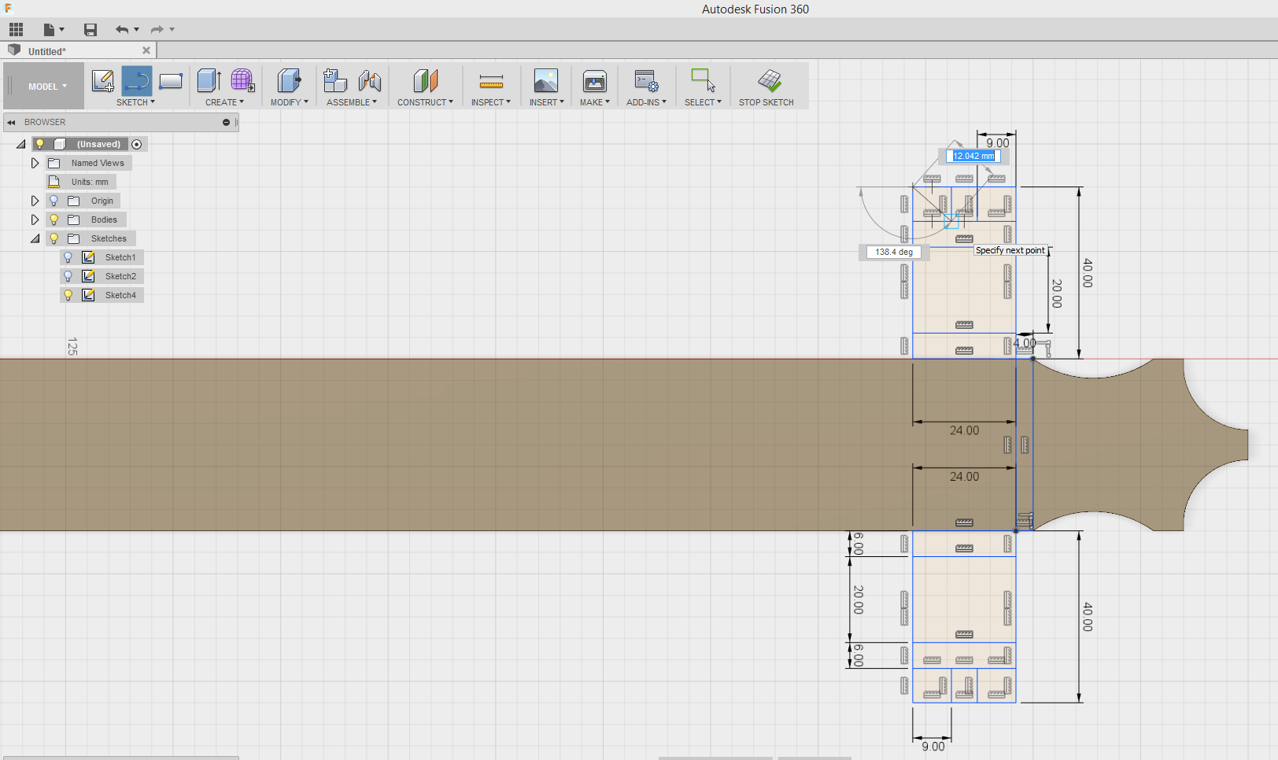
Task: Select Sketch4 in the browser
Action: [x=120, y=295]
